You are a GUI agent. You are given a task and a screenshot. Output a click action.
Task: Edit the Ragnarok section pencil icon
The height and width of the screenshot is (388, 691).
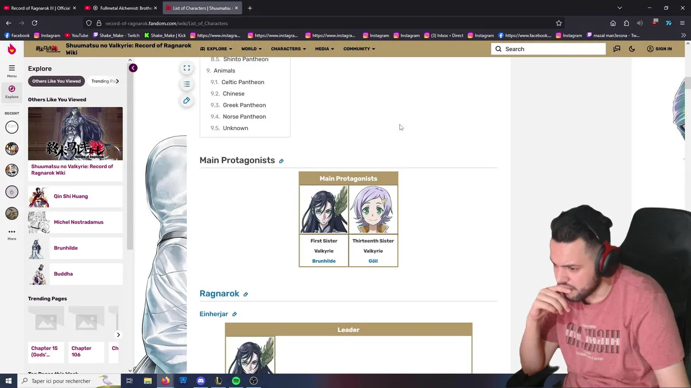[246, 294]
